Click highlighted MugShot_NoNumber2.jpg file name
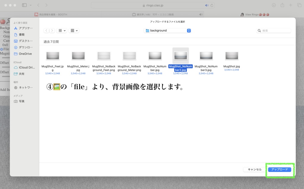Image resolution: width=304 pixels, height=189 pixels. [180, 68]
